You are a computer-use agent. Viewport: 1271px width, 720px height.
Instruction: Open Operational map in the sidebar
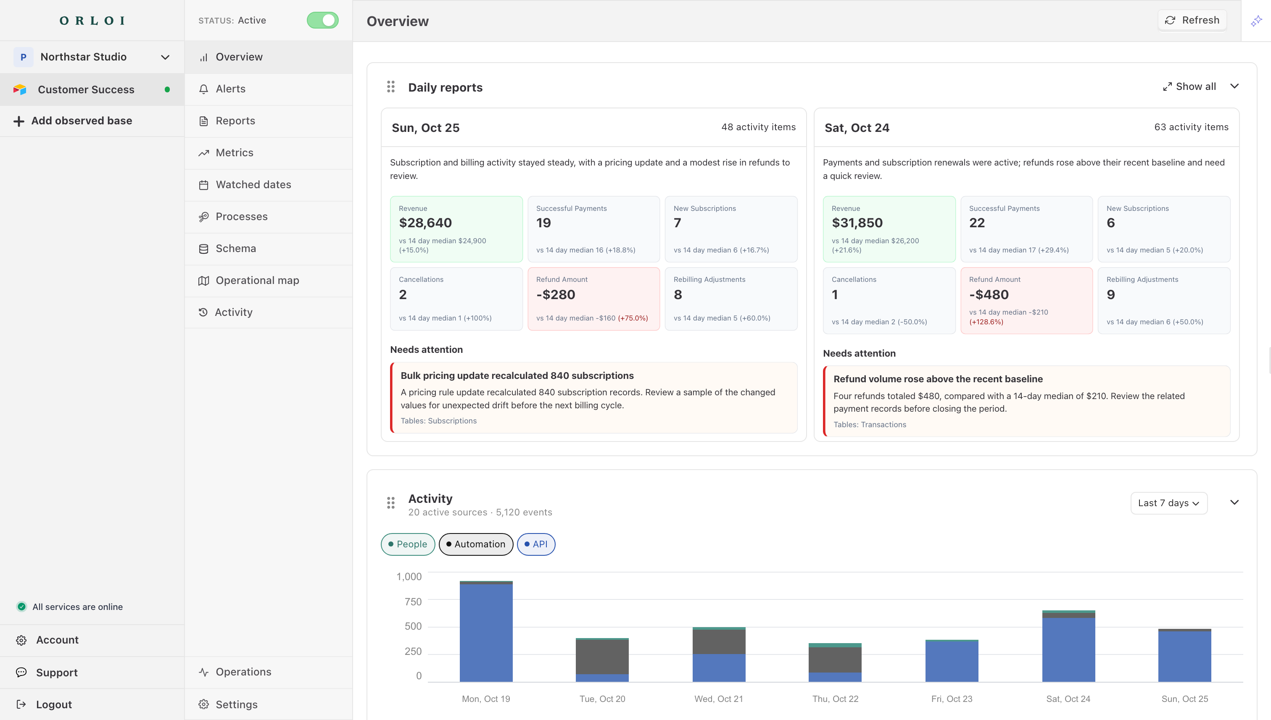[269, 280]
